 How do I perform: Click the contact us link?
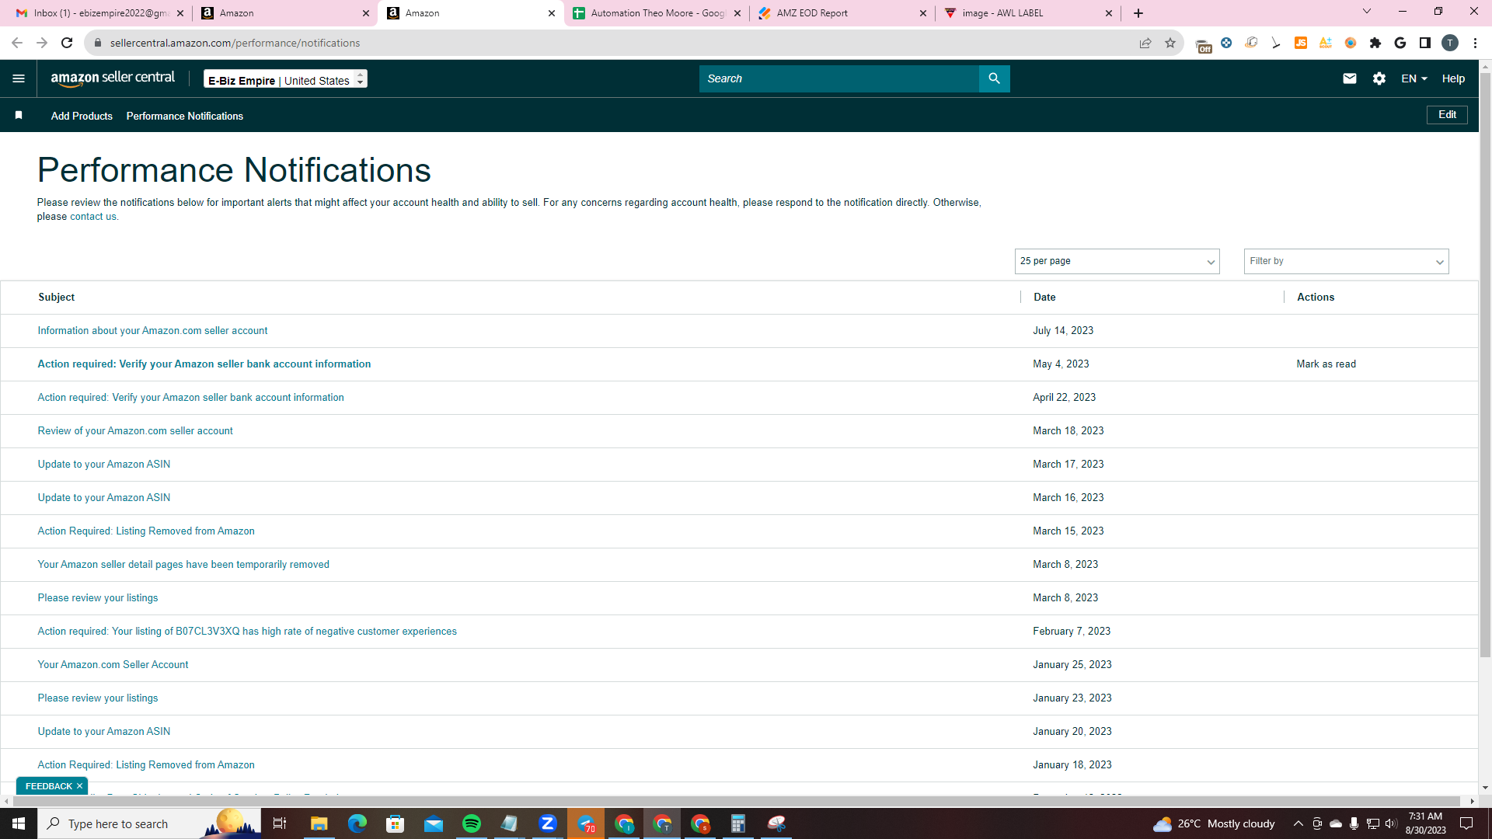[x=93, y=217]
